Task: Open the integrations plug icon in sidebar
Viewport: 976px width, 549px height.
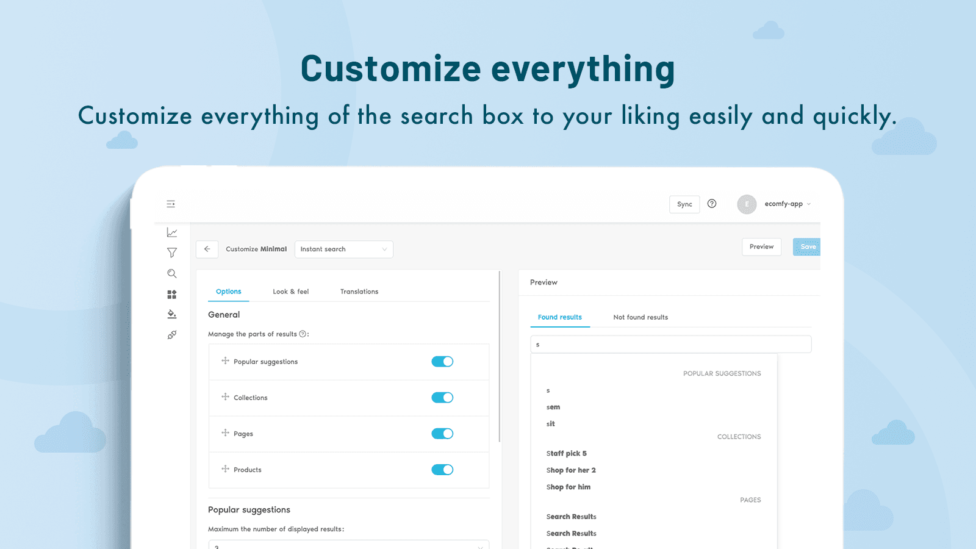Action: click(171, 334)
